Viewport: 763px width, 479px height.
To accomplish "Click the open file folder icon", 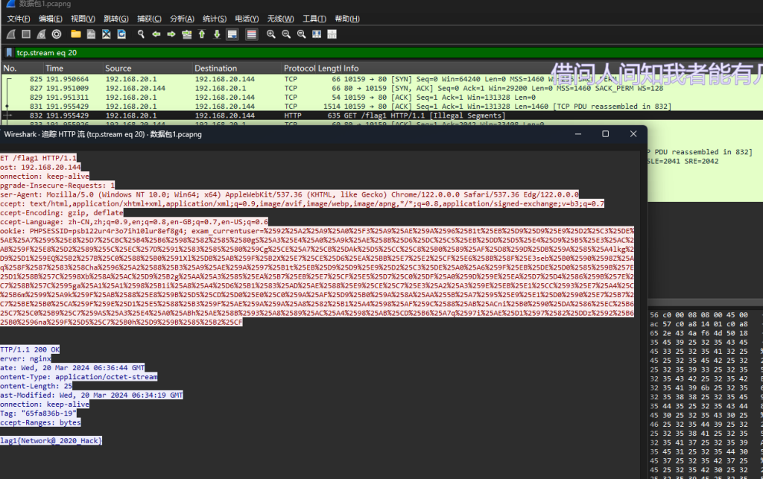I will pyautogui.click(x=75, y=34).
